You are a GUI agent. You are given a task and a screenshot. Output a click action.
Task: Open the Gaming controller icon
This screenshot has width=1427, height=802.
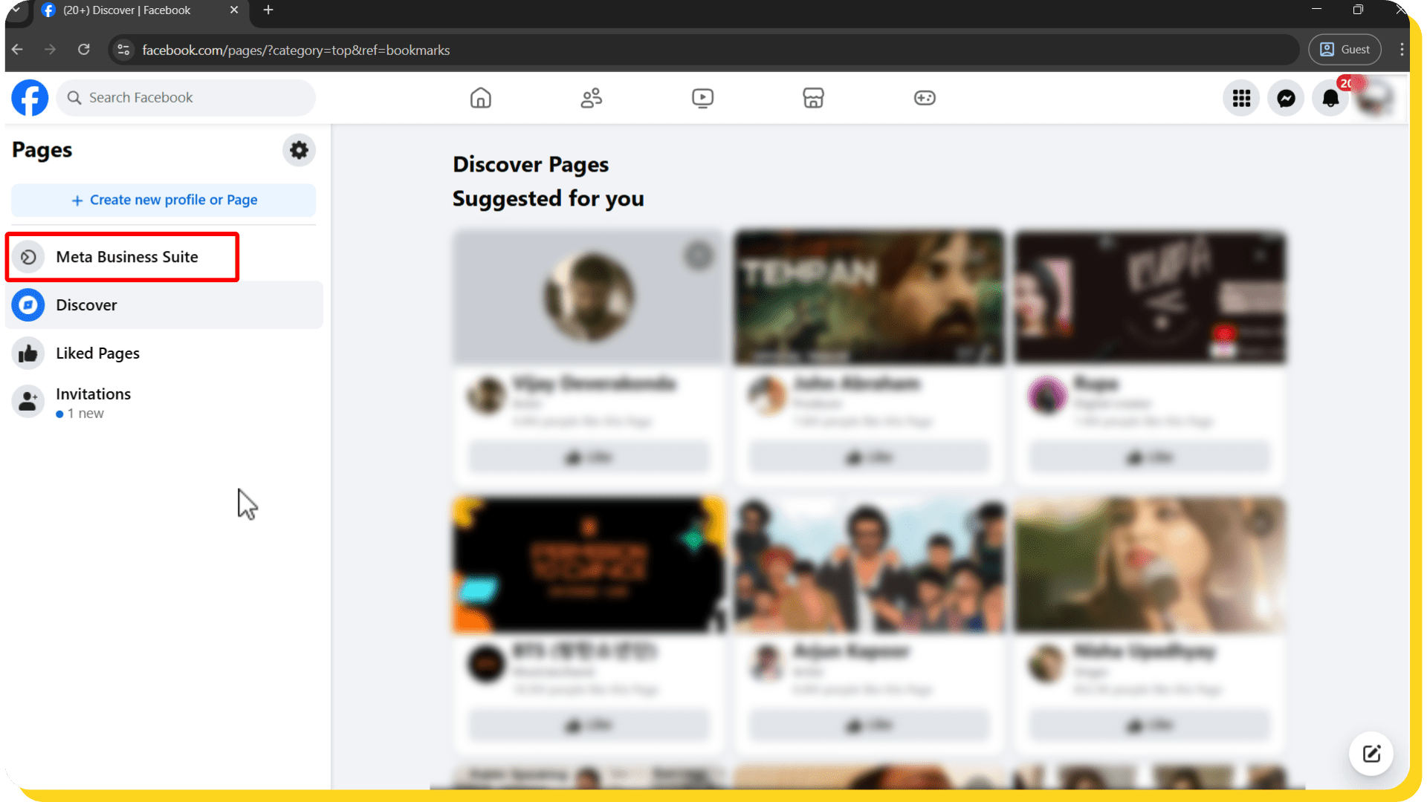925,98
